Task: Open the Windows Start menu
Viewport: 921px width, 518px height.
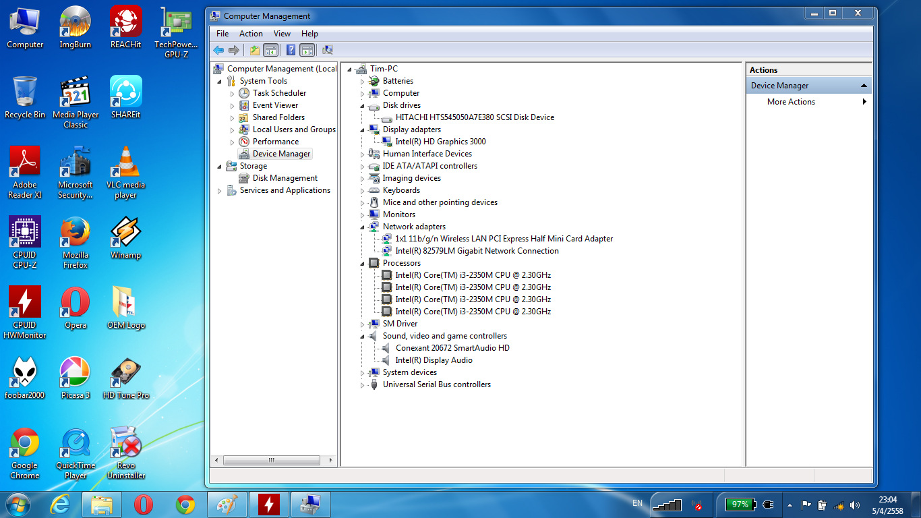Action: click(x=18, y=504)
